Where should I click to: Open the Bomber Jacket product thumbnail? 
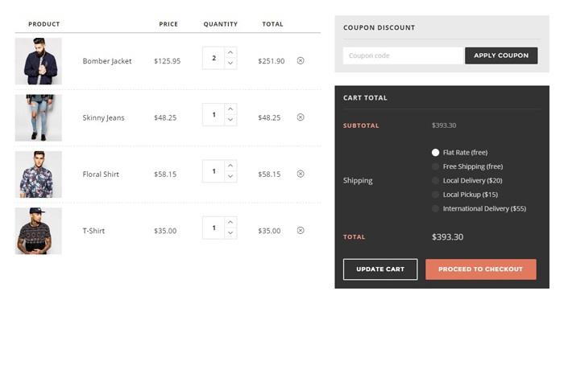pyautogui.click(x=38, y=61)
